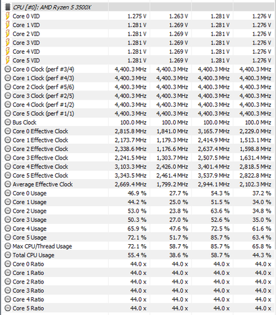
Task: Click the icon beside Total CPU Usage
Action: [8, 255]
